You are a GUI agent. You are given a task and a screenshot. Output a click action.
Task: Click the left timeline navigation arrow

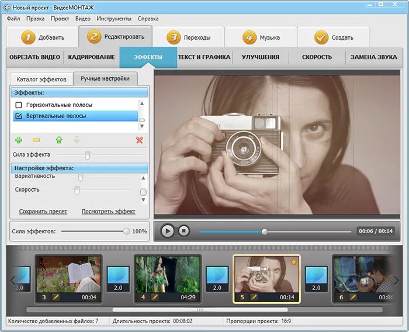pos(12,281)
